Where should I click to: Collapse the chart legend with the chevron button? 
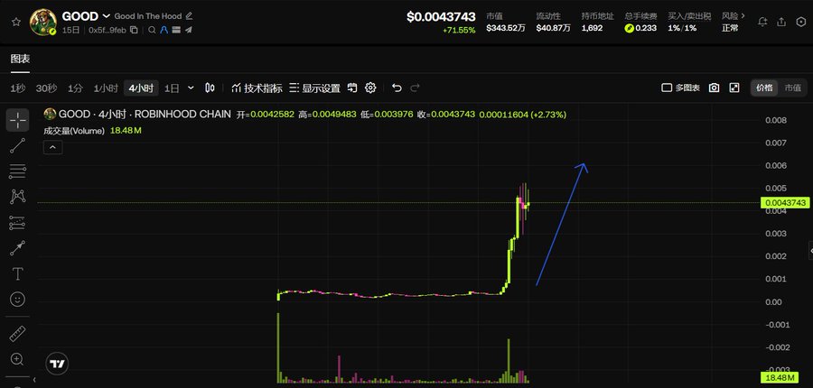(53, 148)
